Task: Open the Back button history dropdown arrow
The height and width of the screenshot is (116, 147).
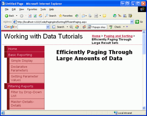Action: (x=17, y=16)
